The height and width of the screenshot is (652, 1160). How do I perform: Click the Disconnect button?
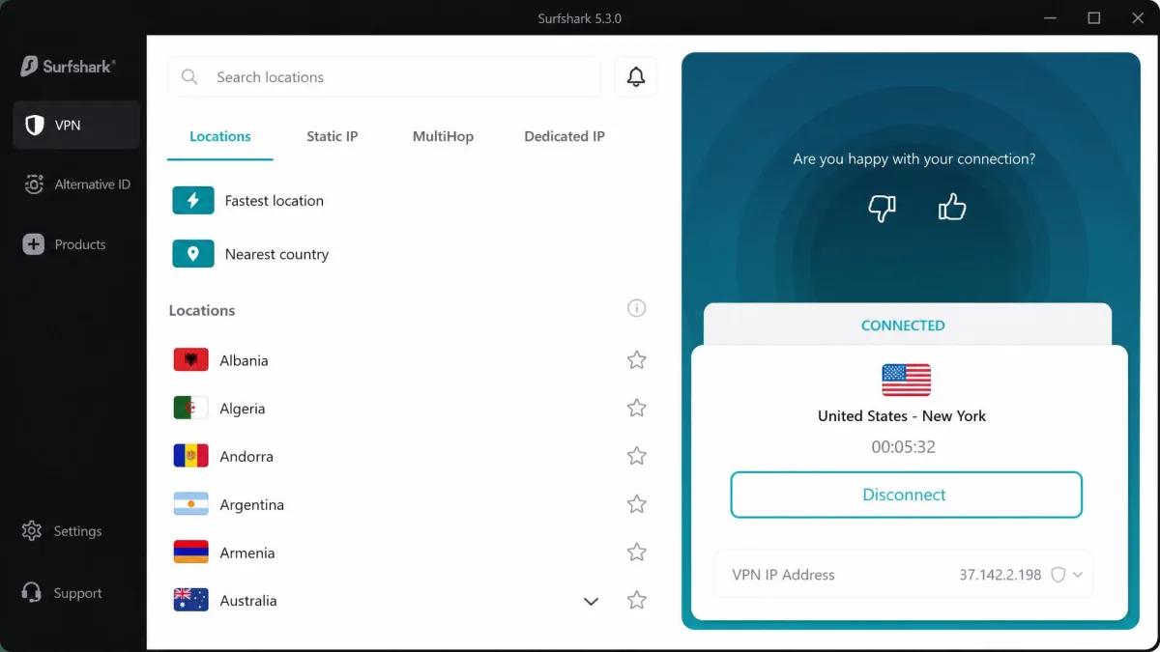(x=907, y=495)
